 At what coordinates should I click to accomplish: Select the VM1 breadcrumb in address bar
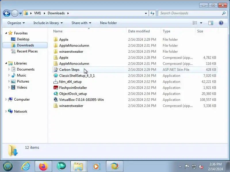37,13
